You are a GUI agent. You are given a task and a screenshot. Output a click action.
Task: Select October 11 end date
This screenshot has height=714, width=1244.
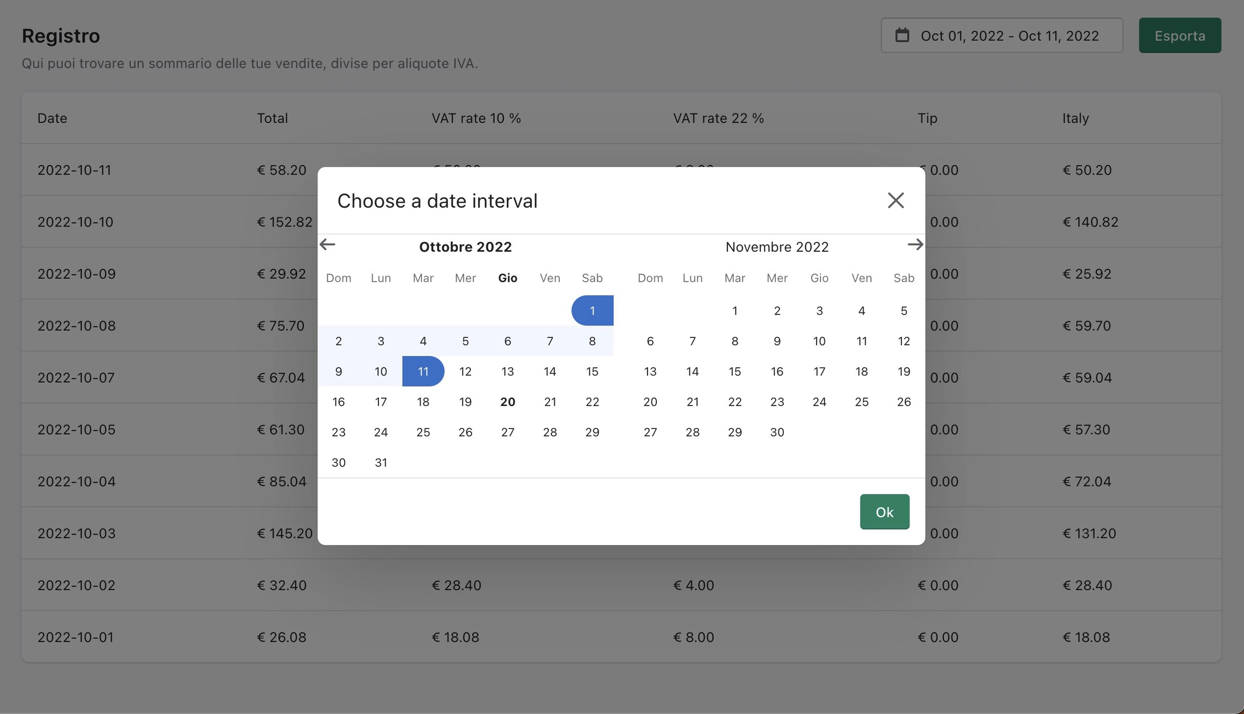pyautogui.click(x=423, y=372)
